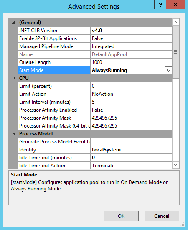Click the vertical scrollbar thumb
Screen dimensions: 188x230
[x=176, y=52]
